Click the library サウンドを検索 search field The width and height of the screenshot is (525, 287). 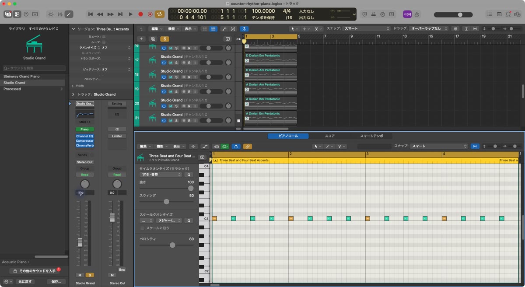(34, 68)
